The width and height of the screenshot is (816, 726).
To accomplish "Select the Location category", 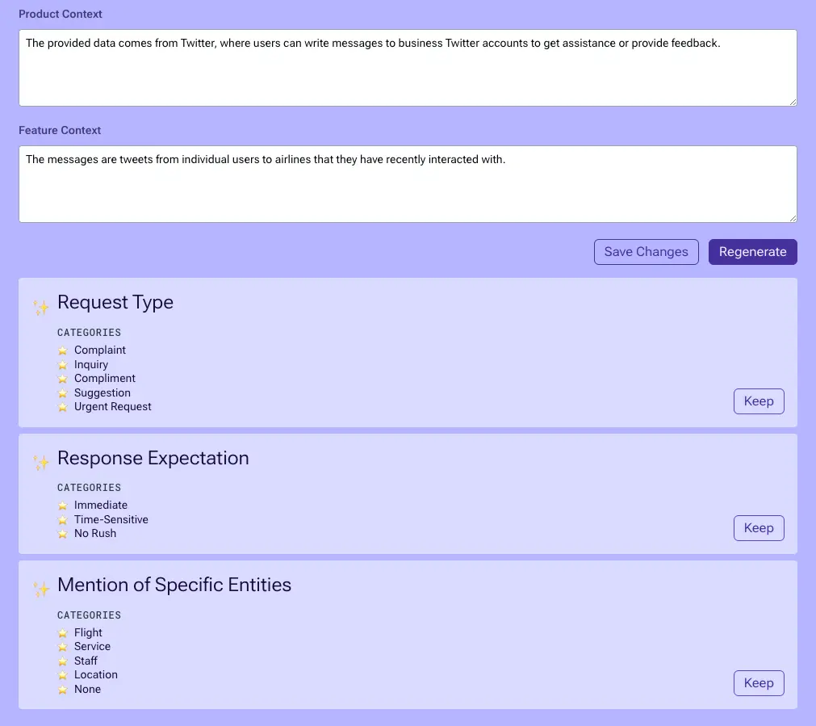I will click(96, 675).
